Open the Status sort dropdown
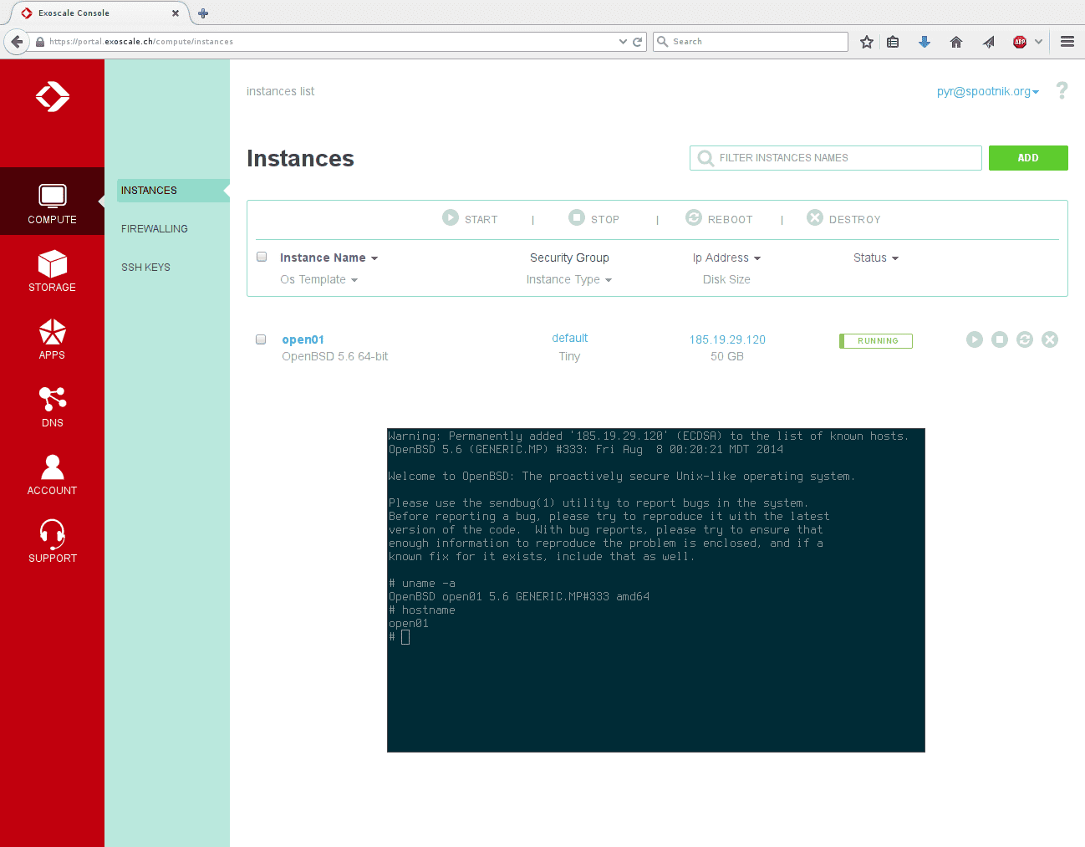The height and width of the screenshot is (847, 1085). pyautogui.click(x=876, y=258)
